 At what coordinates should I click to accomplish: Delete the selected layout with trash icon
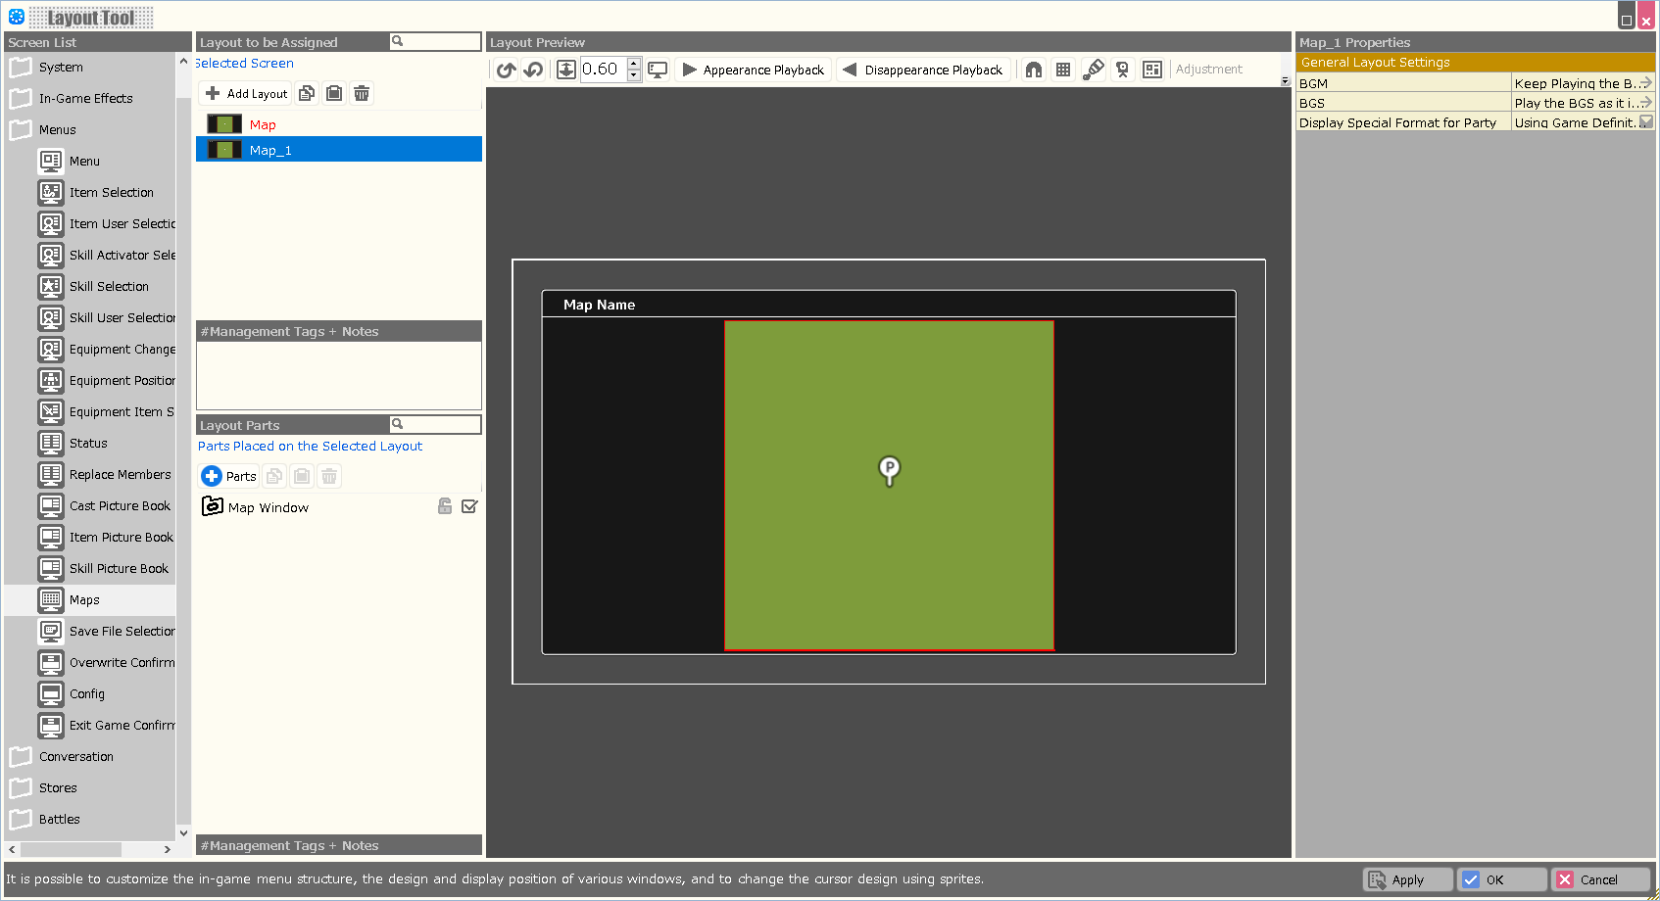point(362,93)
